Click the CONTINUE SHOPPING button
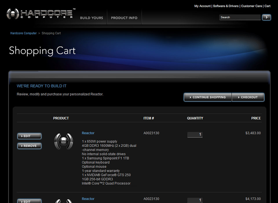The image size is (278, 203). tap(208, 97)
